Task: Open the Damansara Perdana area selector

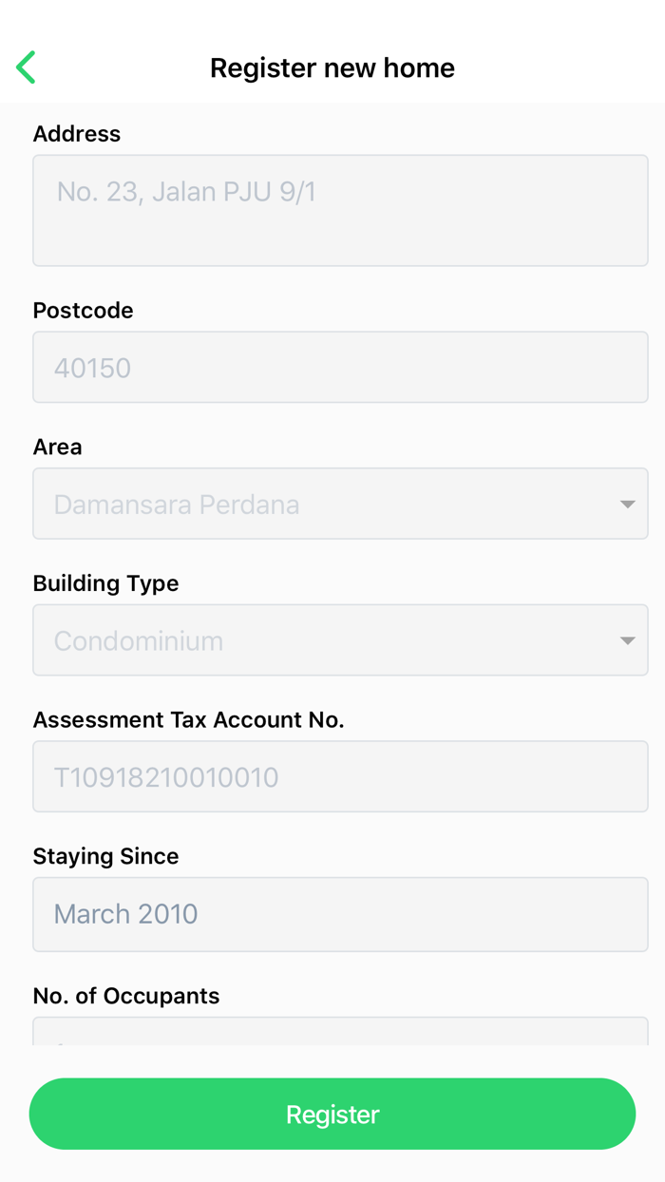Action: [323, 504]
